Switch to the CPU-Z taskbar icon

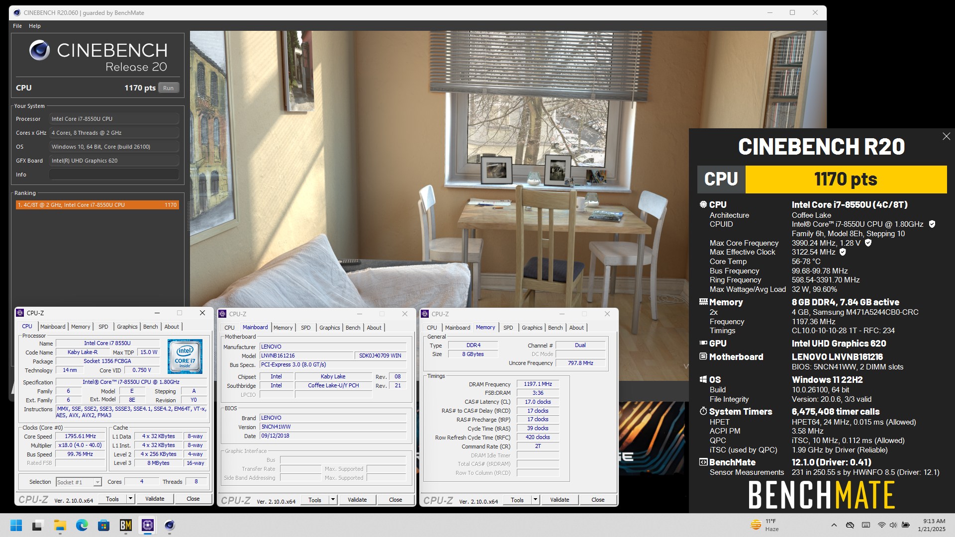click(148, 525)
